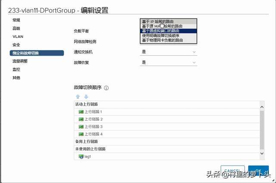Select the 上行链路 2 adapter icon
Viewport: 276px width, 183px height.
81,119
